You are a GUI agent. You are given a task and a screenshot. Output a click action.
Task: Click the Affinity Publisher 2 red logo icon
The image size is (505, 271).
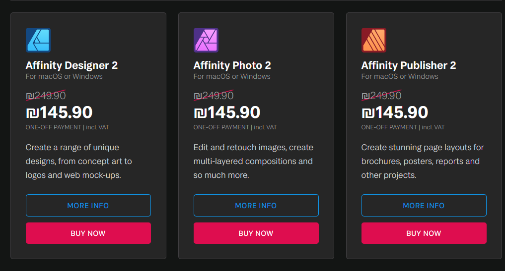point(374,40)
